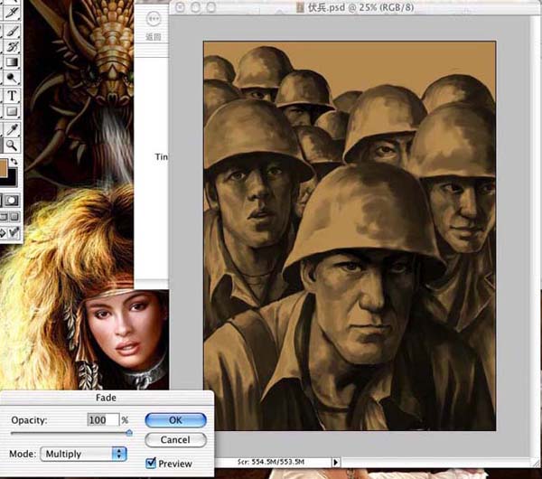Open the status bar info arrow menu
The width and height of the screenshot is (542, 479).
(336, 462)
